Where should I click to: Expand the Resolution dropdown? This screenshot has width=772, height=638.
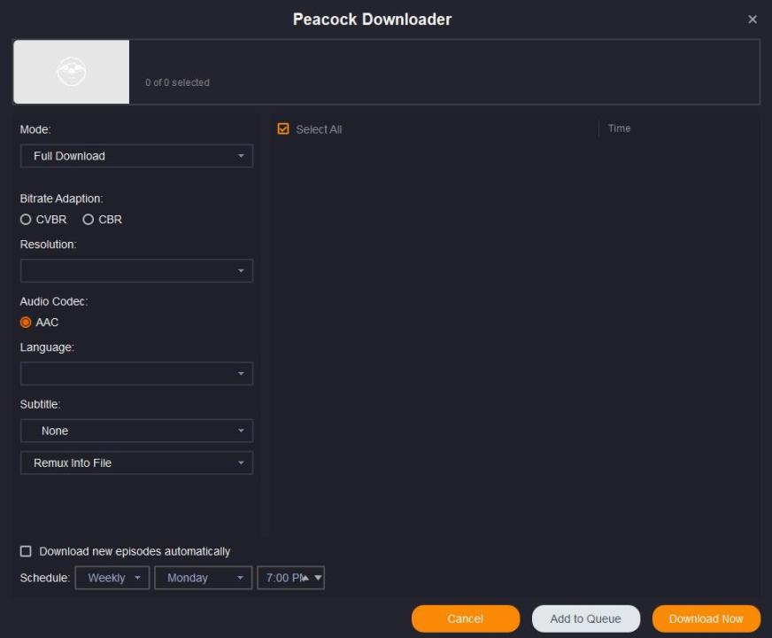(x=136, y=271)
